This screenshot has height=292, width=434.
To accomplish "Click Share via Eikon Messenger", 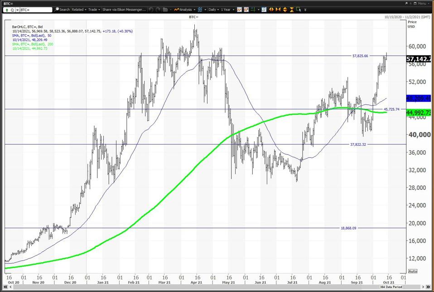I will (124, 9).
